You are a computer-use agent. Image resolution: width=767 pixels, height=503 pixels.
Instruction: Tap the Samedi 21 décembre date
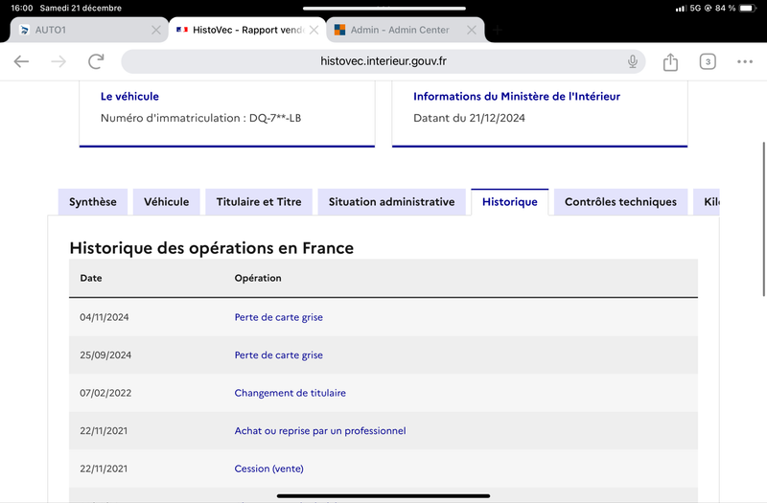pos(81,8)
